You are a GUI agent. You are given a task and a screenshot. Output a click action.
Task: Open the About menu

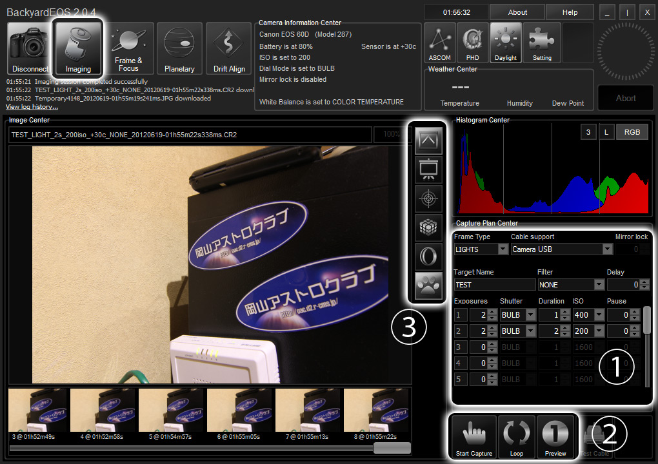click(517, 12)
